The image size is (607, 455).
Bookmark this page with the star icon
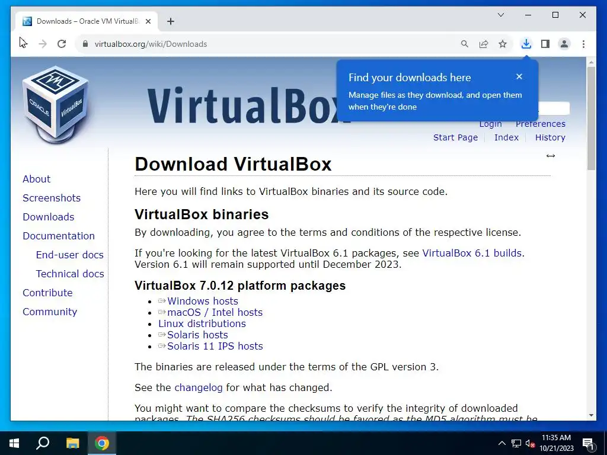tap(503, 44)
